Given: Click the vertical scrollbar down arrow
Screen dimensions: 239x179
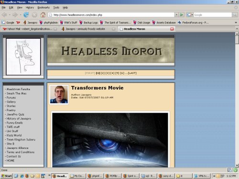Looking at the screenshot, I should click(237, 166).
